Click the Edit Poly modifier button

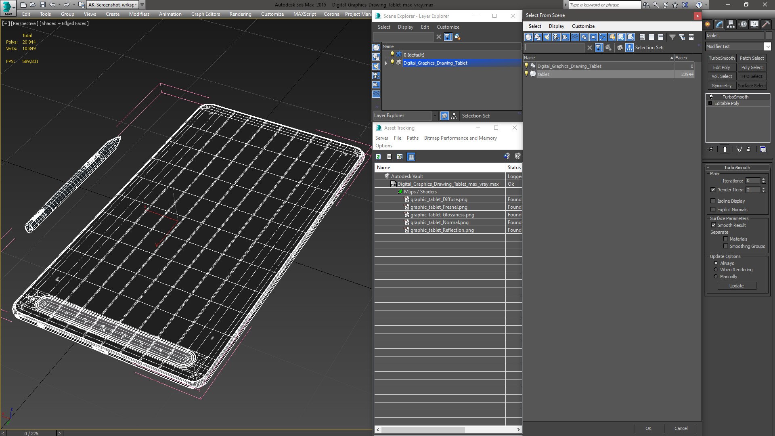pyautogui.click(x=721, y=67)
